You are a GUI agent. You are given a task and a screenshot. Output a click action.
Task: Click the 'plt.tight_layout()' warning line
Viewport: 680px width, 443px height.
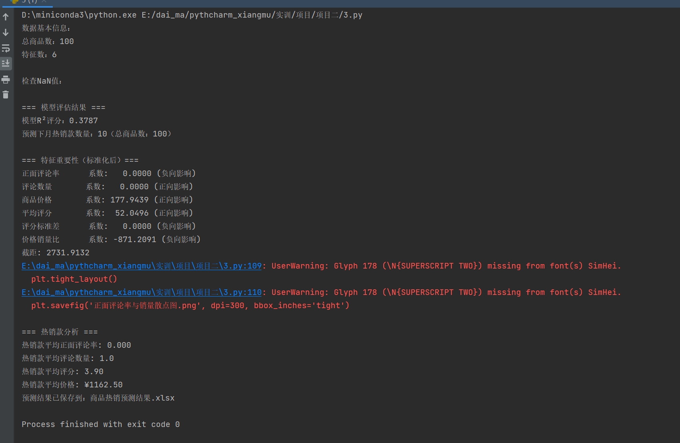(74, 279)
